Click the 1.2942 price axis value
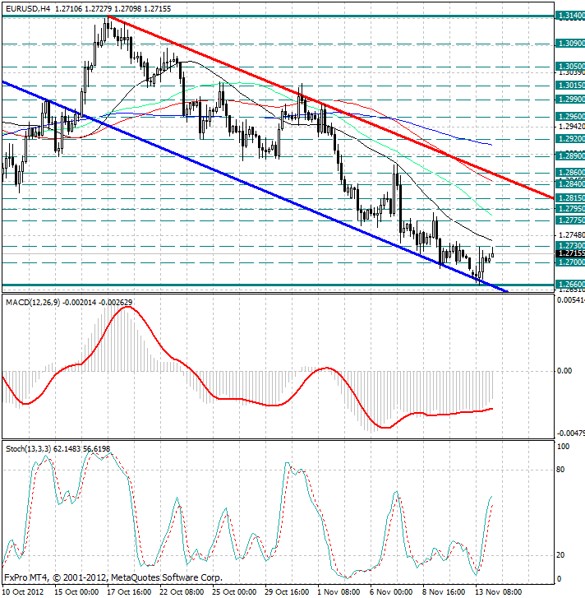The height and width of the screenshot is (598, 585). (x=571, y=126)
